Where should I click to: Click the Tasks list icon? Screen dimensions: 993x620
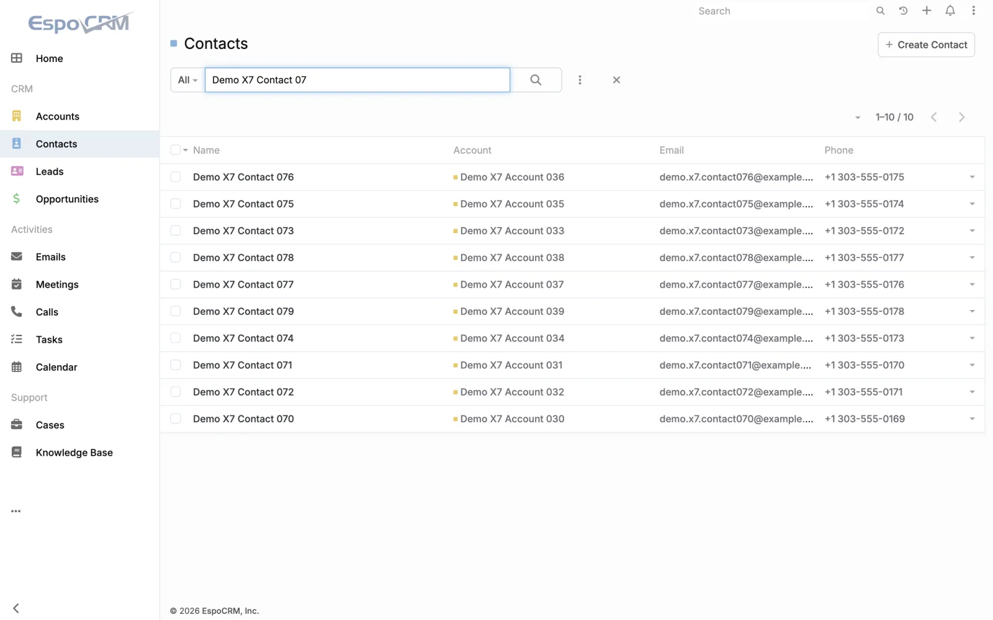point(17,339)
